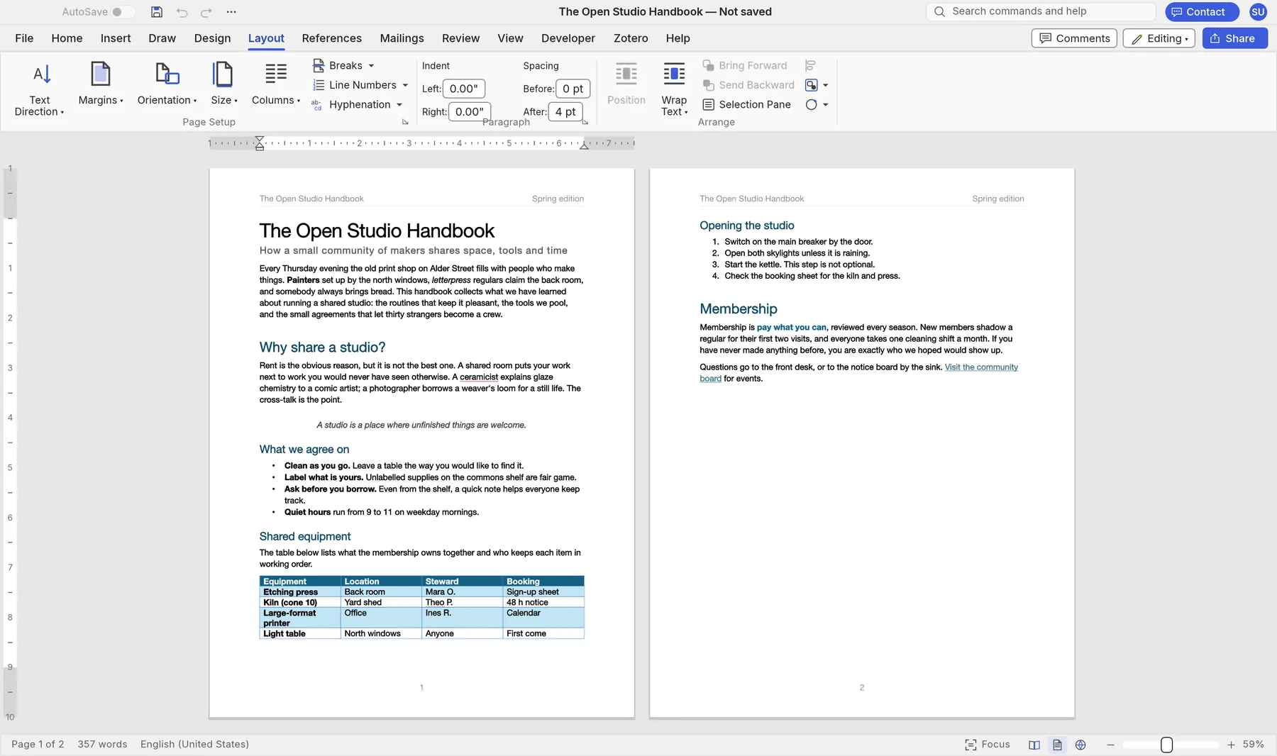This screenshot has width=1277, height=756.
Task: Open the Zotero tab
Action: 631,38
